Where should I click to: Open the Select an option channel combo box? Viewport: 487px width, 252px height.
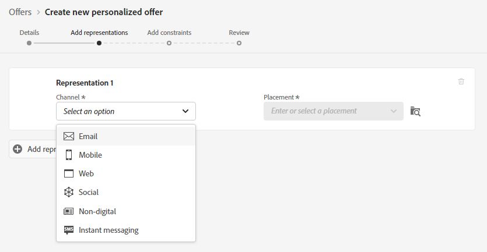point(126,111)
